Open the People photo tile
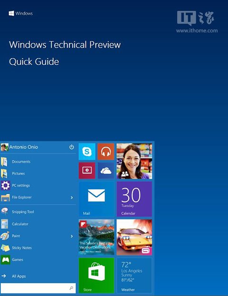 (134, 161)
